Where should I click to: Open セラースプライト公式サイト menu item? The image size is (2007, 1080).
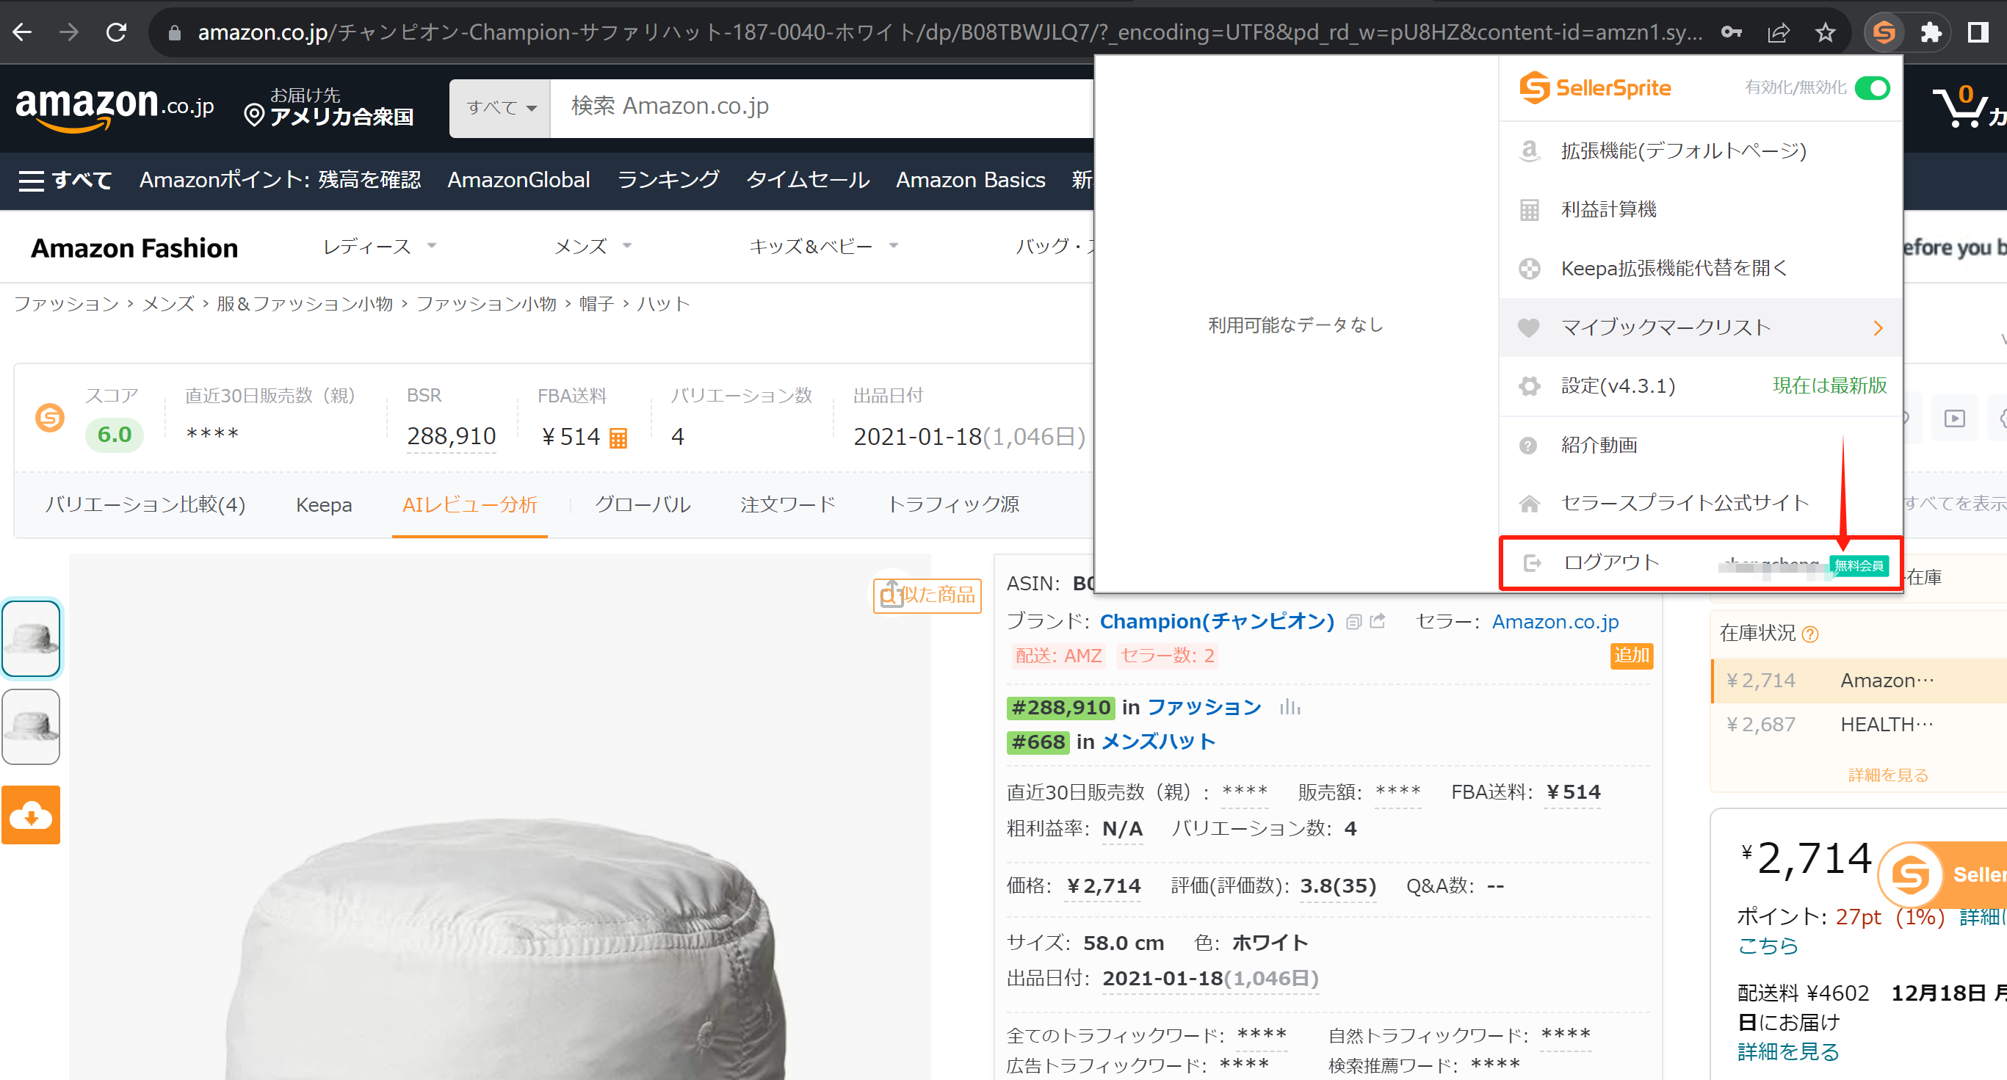click(x=1700, y=504)
